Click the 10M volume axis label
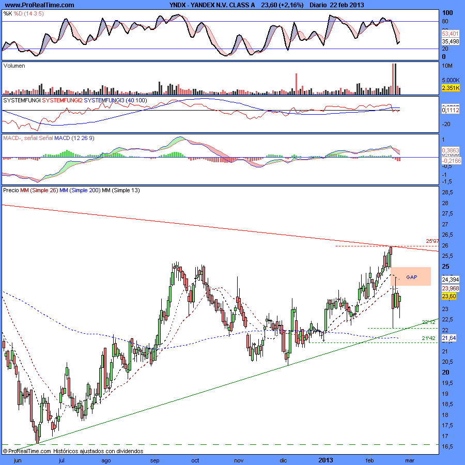This screenshot has width=465, height=465. (x=447, y=66)
